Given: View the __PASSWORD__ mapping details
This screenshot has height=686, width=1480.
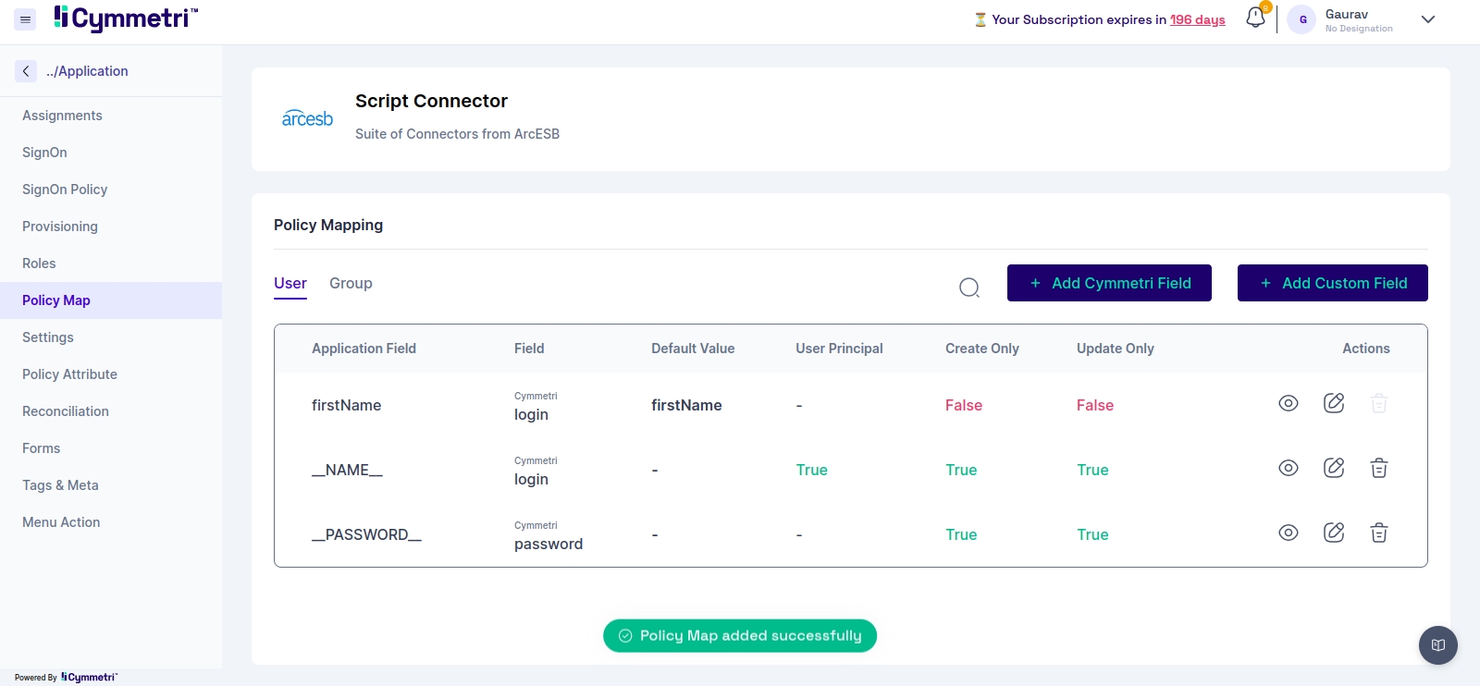Looking at the screenshot, I should [x=1288, y=533].
